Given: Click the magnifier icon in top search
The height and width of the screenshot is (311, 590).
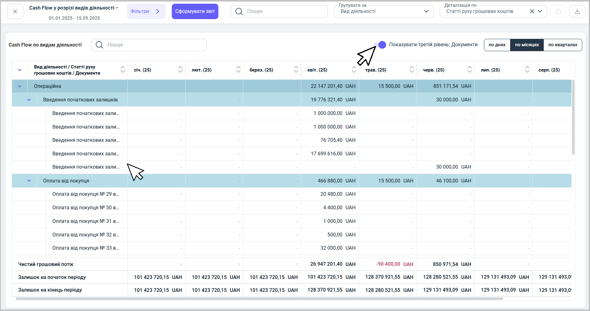Looking at the screenshot, I should point(239,11).
